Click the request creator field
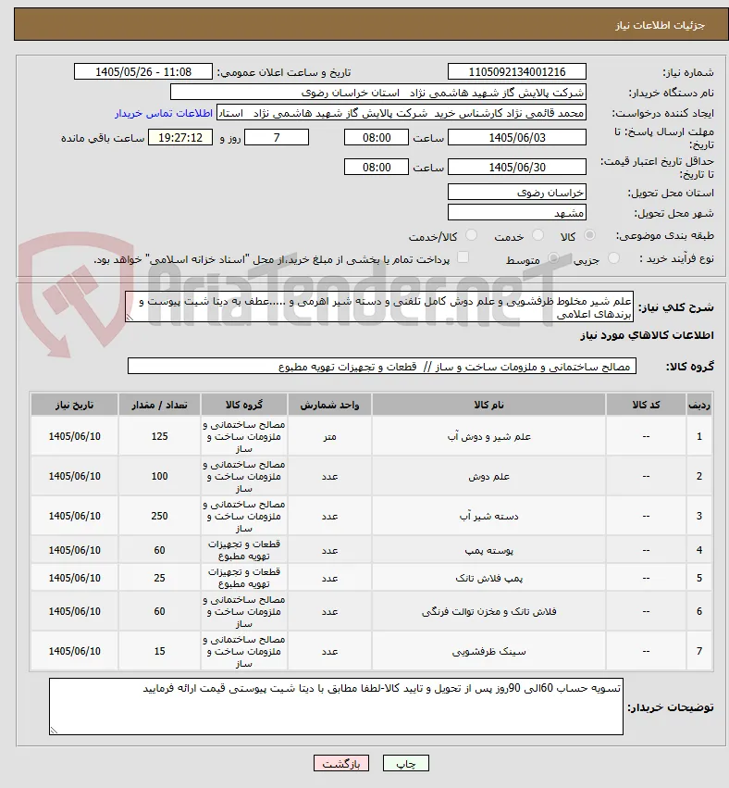Screen dimensions: 729x788 click(402, 113)
